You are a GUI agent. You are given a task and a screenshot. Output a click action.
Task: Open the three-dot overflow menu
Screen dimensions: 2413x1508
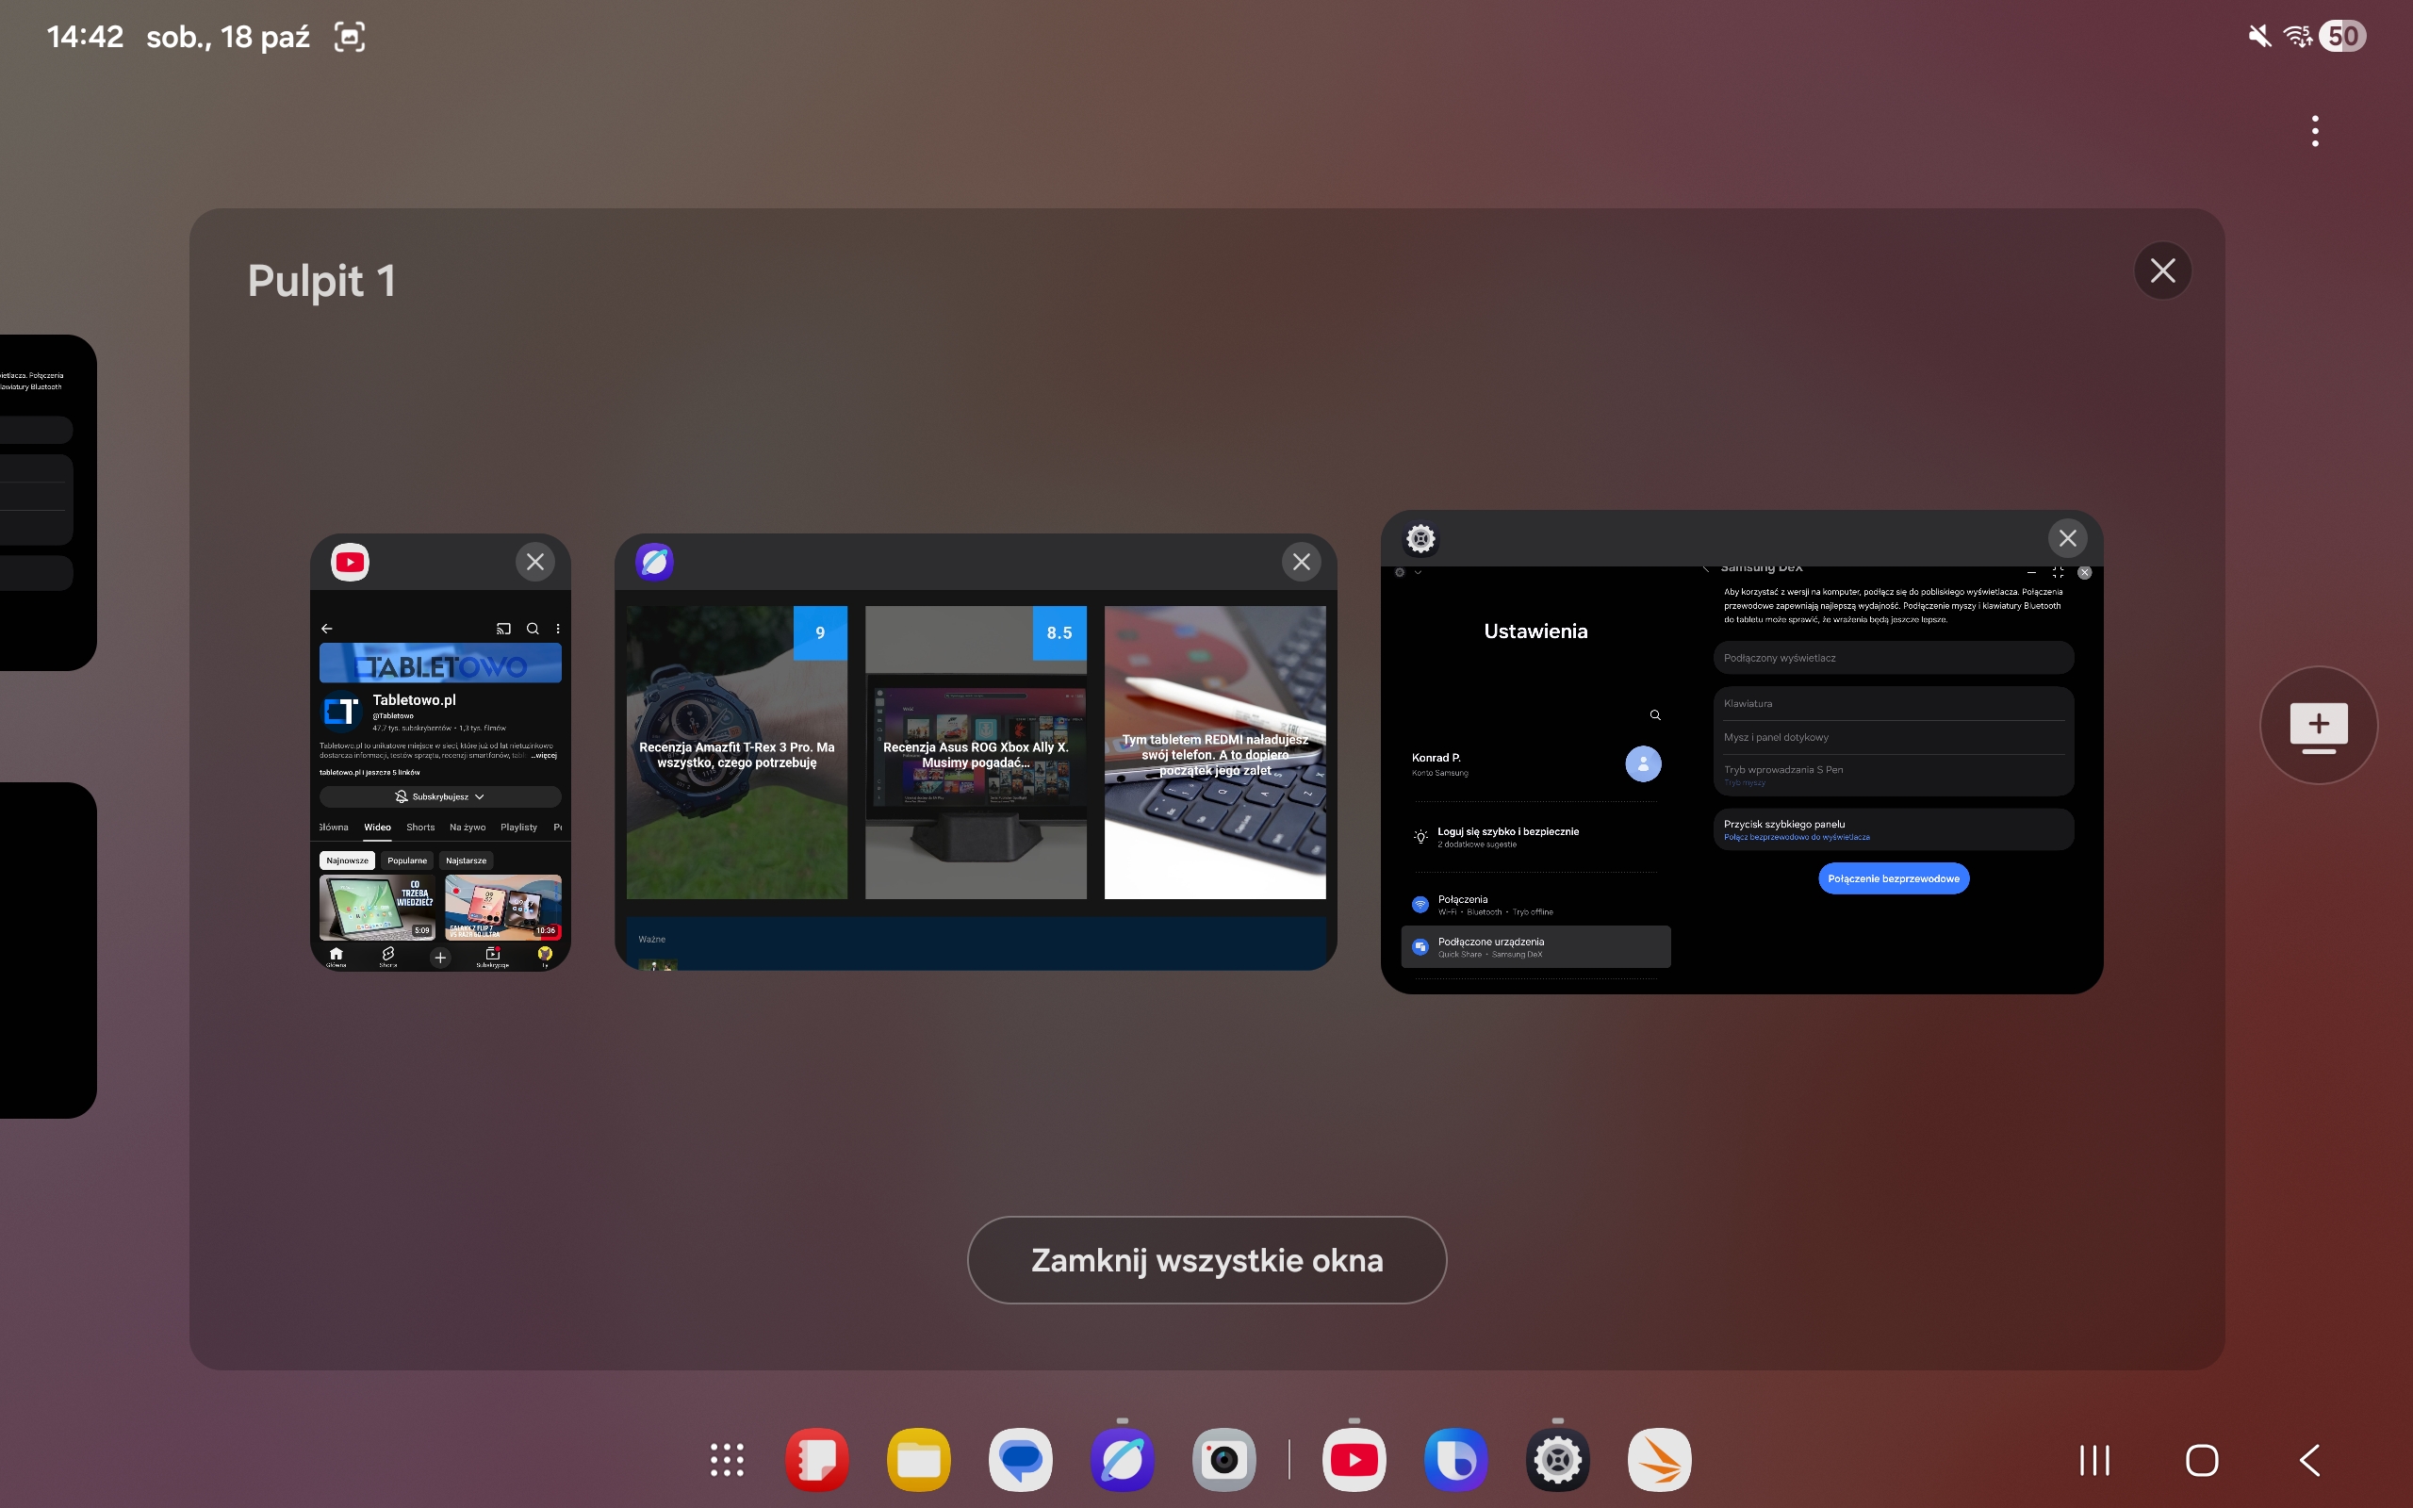2314,131
